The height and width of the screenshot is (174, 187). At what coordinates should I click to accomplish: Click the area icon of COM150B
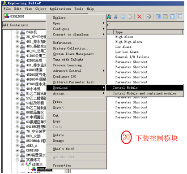(x=22, y=150)
